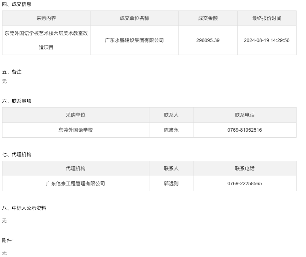This screenshot has height=257, width=306.
Task: Click the 联系电话 header in 联系事项 table
Action: pos(245,115)
